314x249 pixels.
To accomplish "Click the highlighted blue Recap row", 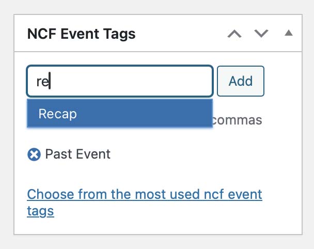I will pyautogui.click(x=119, y=113).
